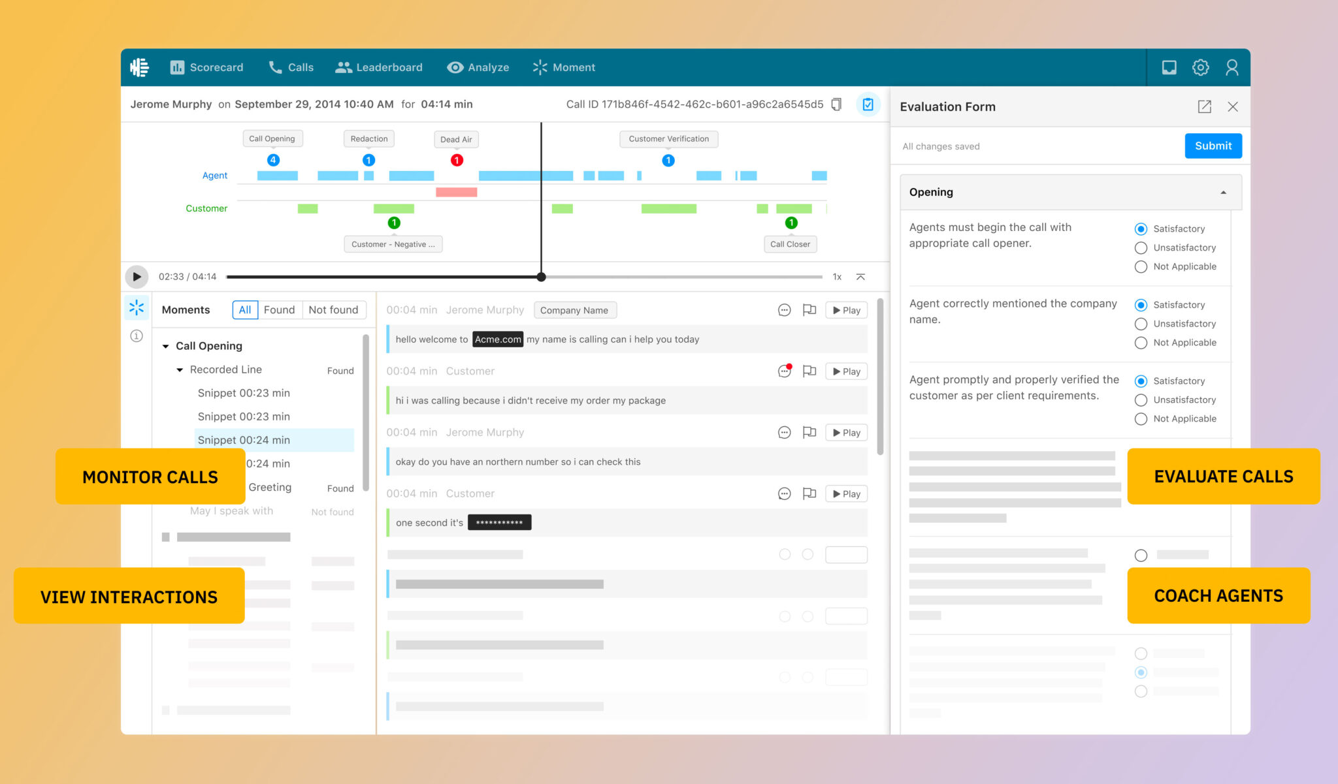1338x784 pixels.
Task: Collapse the Call Opening group in Moments
Action: coord(166,345)
